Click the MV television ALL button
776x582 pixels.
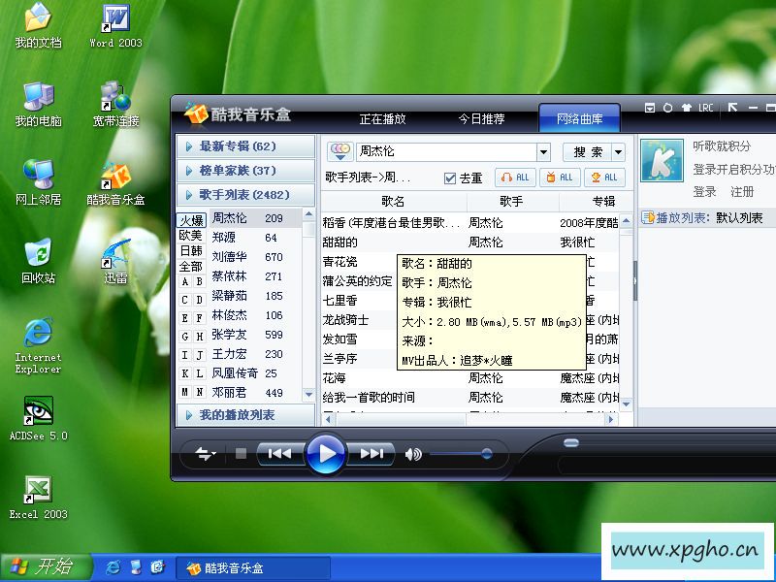point(560,178)
